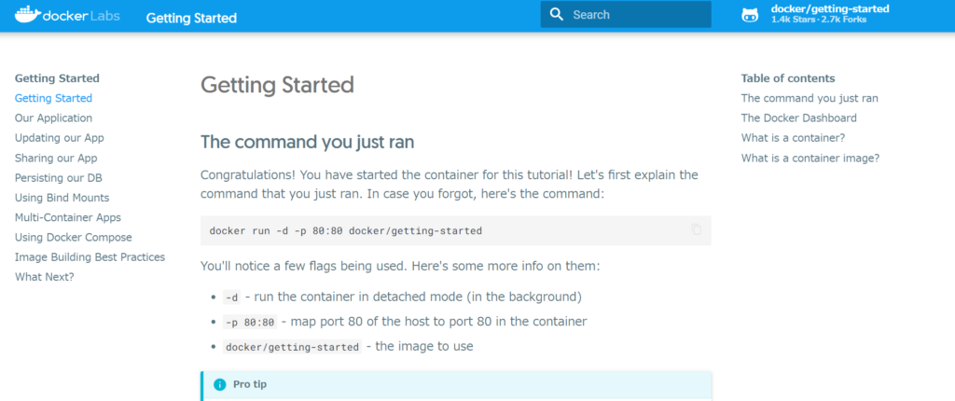Click the GitHub cat icon
955x401 pixels.
tap(750, 15)
